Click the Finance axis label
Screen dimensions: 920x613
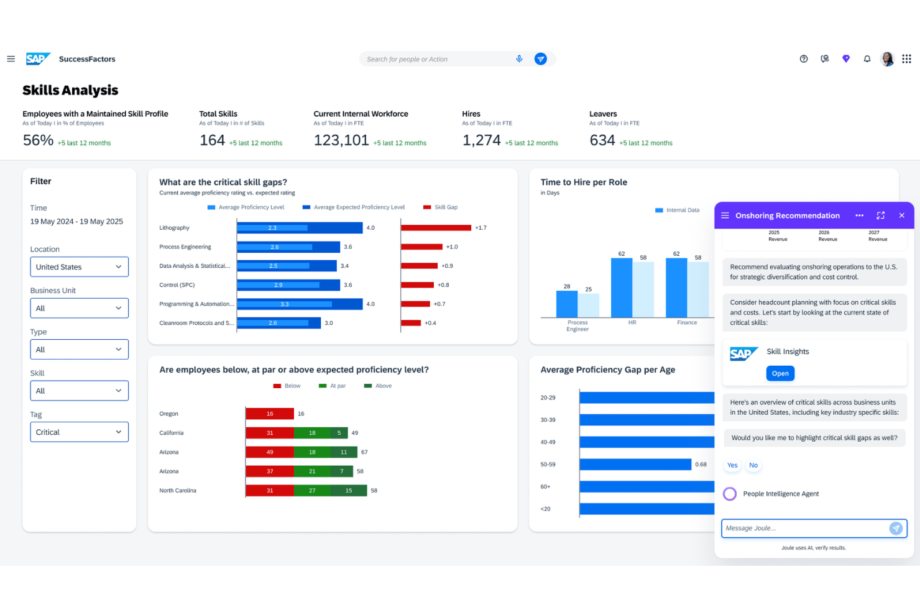click(687, 322)
